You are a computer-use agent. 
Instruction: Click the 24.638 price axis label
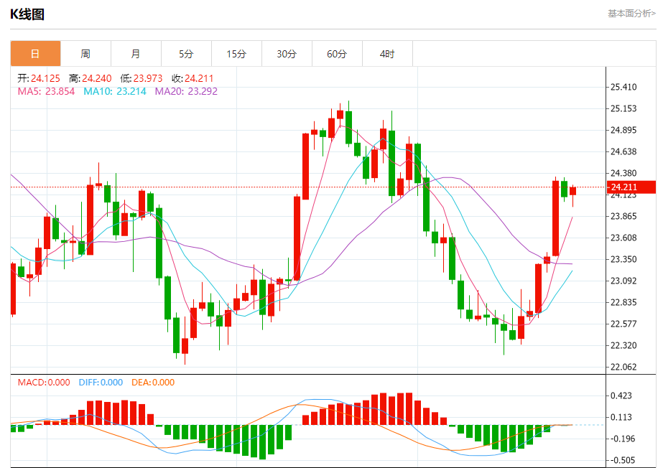(623, 151)
